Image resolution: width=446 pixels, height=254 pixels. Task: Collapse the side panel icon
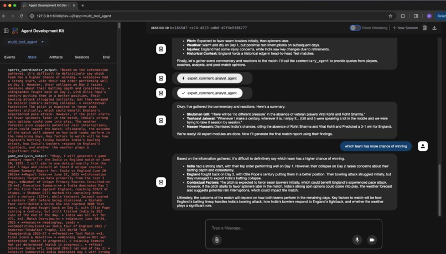(x=6, y=31)
